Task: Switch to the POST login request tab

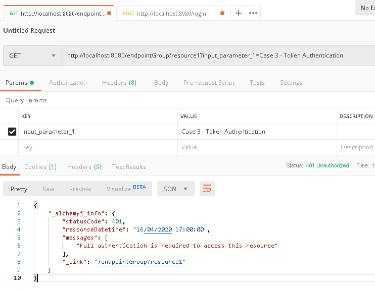Action: point(167,14)
